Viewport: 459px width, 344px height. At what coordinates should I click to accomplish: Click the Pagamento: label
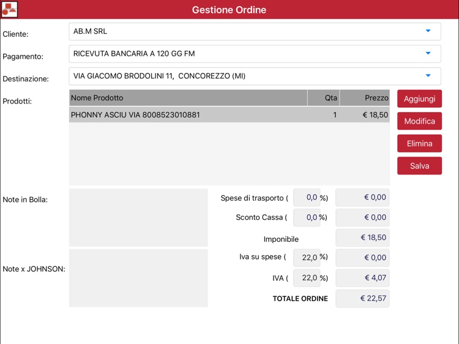23,56
